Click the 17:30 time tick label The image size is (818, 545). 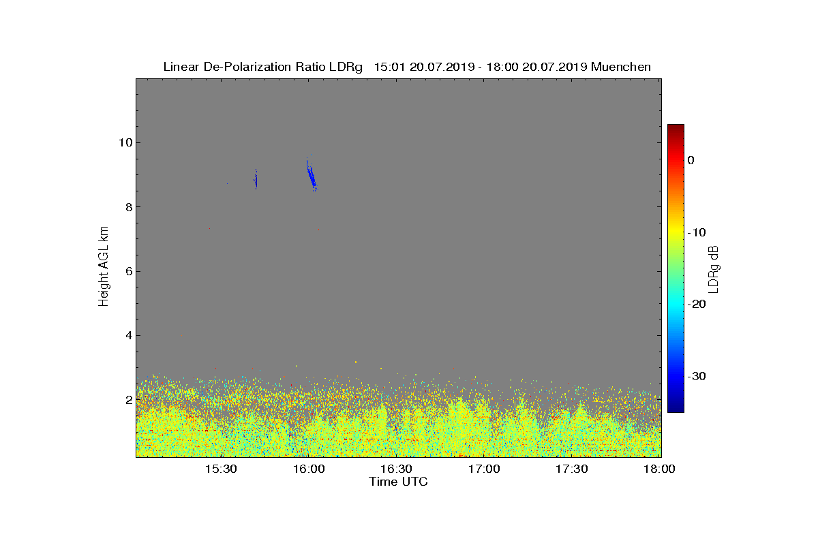point(572,469)
